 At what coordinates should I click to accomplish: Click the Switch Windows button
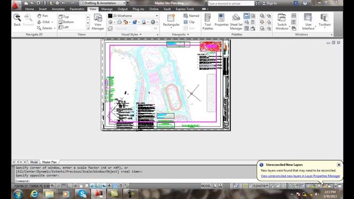[x=282, y=22]
